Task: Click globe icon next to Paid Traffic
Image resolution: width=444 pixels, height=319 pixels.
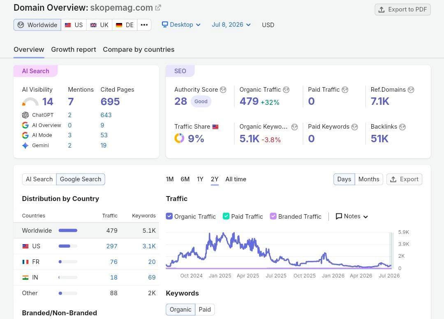Action: 345,90
